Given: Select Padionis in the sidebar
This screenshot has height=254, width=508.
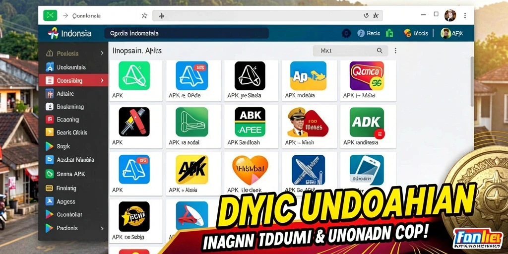Looking at the screenshot, I should (x=73, y=228).
